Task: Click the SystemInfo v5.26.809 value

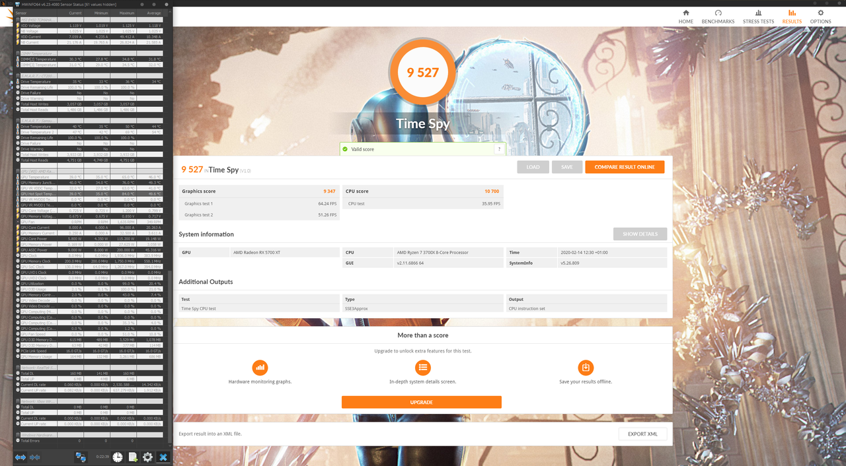Action: (x=568, y=263)
